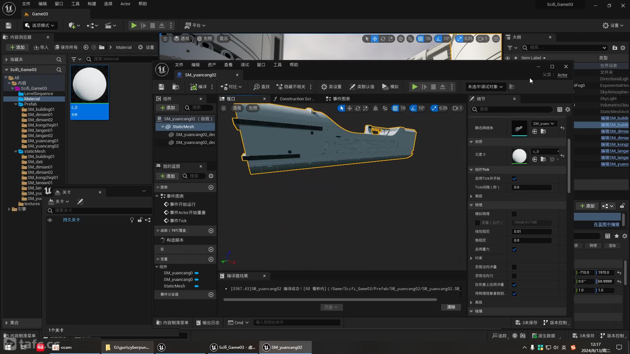Switch to the Construction Script tab
Screen dimensions: 630x354
coord(294,99)
